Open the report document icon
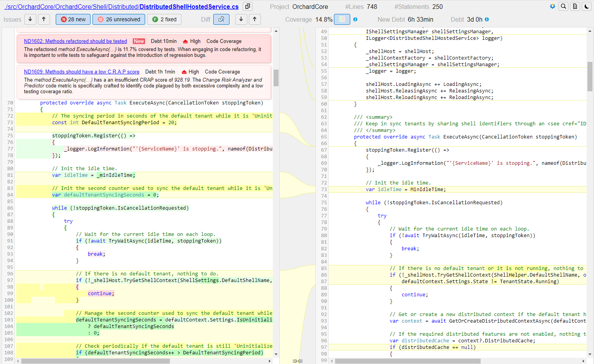Screen dimensions: 594x364 click(575, 6)
